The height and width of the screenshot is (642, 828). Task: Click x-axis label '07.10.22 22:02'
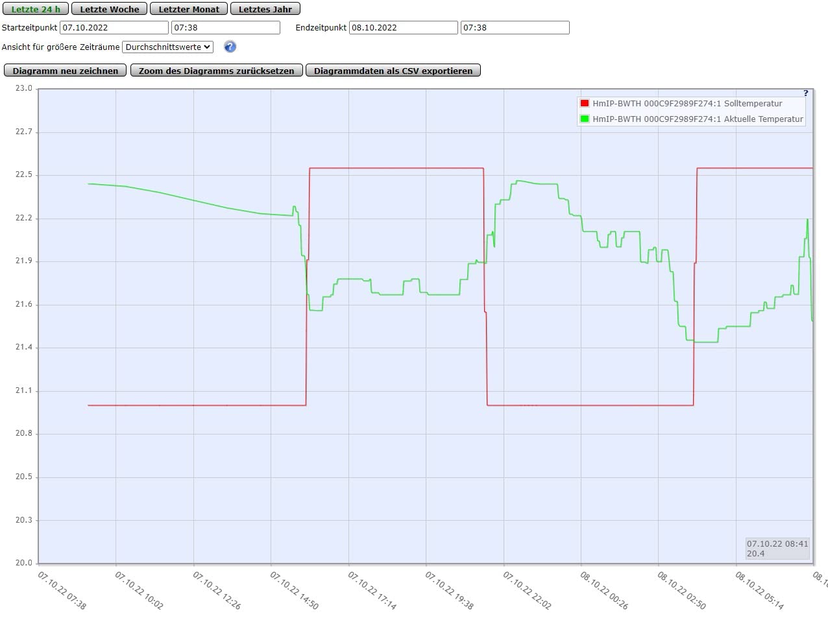[527, 590]
